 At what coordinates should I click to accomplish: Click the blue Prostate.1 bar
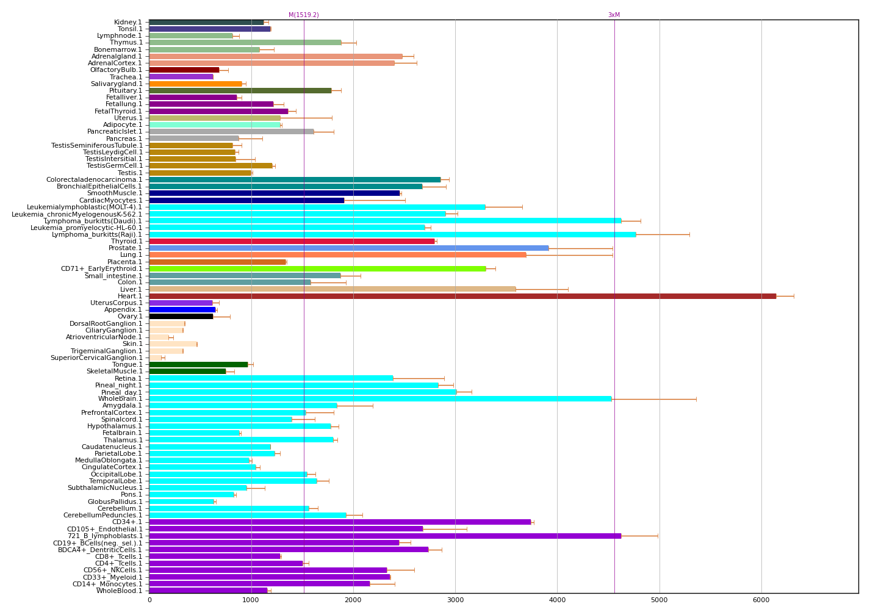click(x=349, y=248)
